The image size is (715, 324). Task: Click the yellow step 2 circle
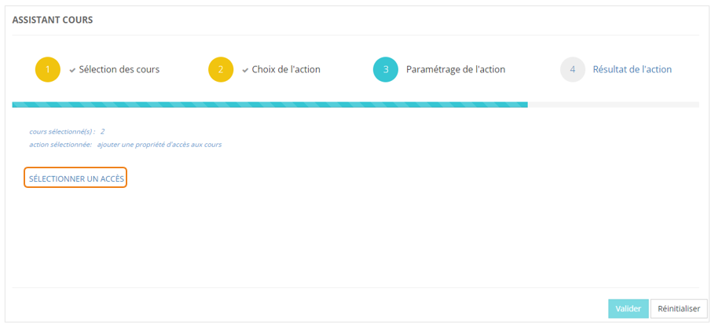tap(221, 69)
